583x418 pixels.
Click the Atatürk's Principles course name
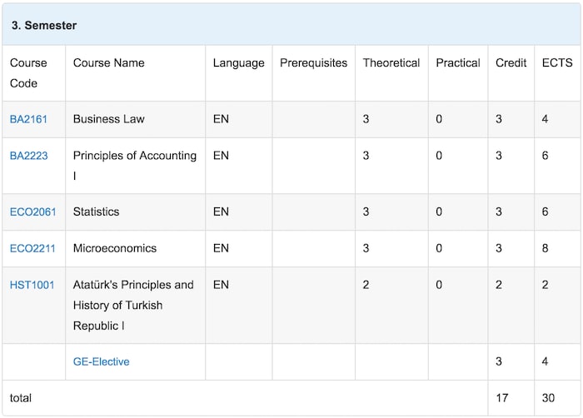point(133,306)
